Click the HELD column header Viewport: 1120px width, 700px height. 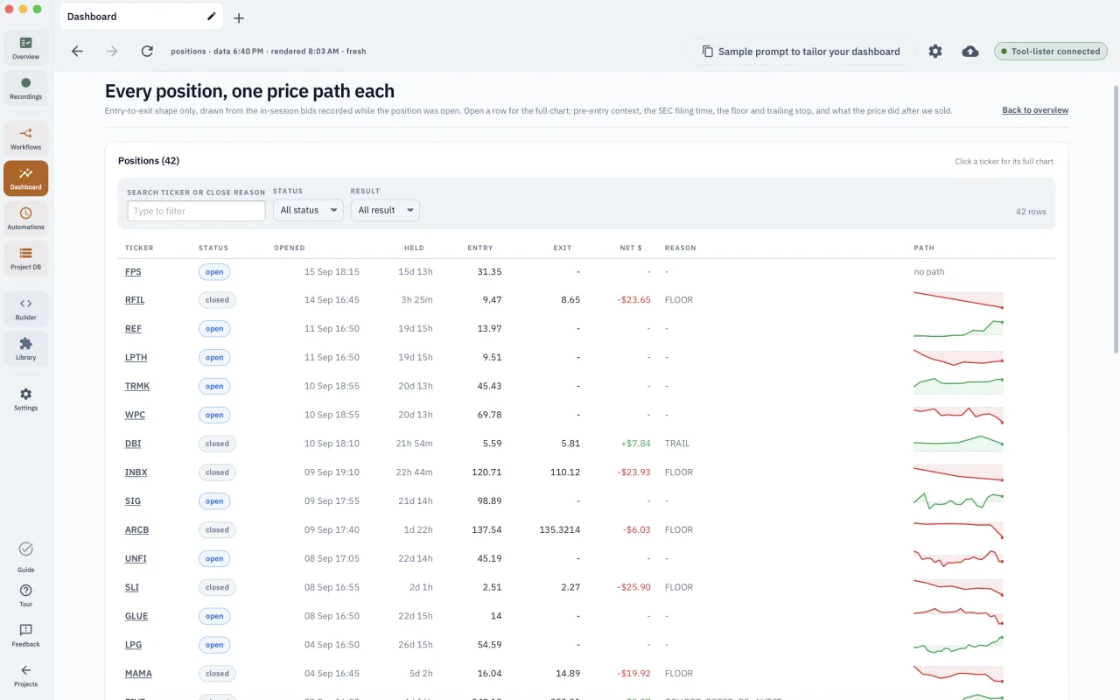(x=414, y=248)
